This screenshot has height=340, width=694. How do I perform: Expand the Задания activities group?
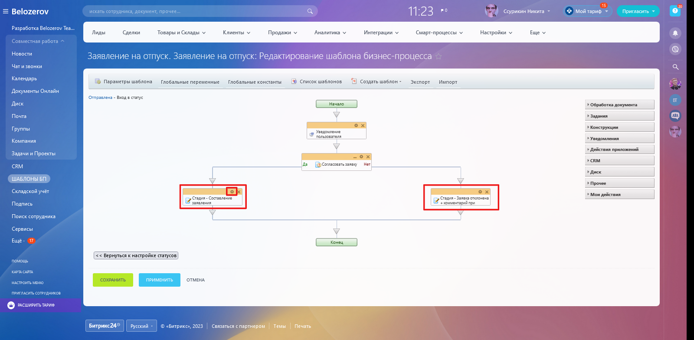(619, 116)
